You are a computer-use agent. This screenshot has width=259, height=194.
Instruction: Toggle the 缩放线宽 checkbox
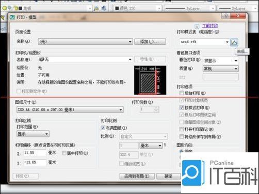(121, 164)
